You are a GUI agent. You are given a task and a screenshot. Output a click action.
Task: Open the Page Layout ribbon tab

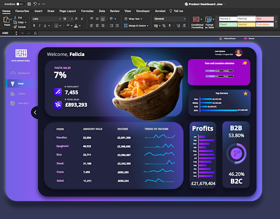click(68, 11)
